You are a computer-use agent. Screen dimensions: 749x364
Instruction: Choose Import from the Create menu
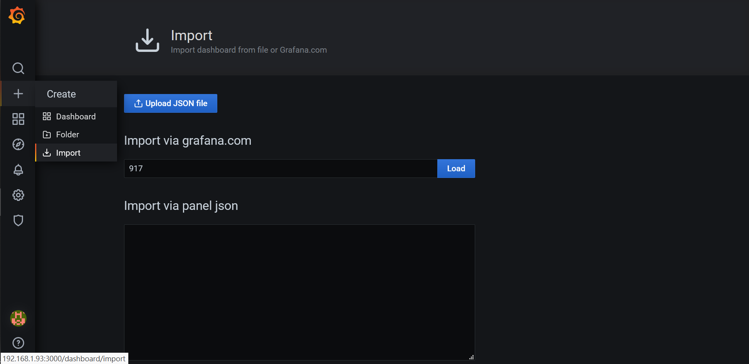coord(76,153)
